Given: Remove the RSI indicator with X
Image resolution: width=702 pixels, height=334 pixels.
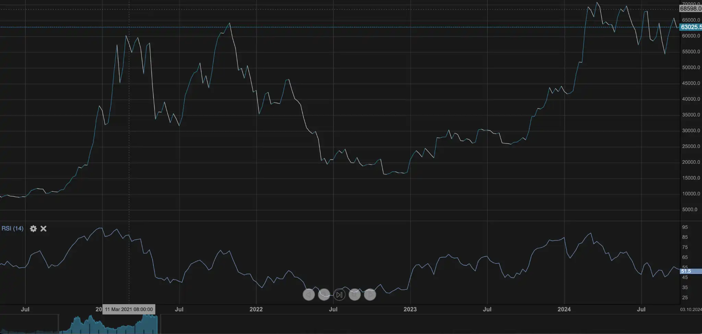Looking at the screenshot, I should click(44, 228).
